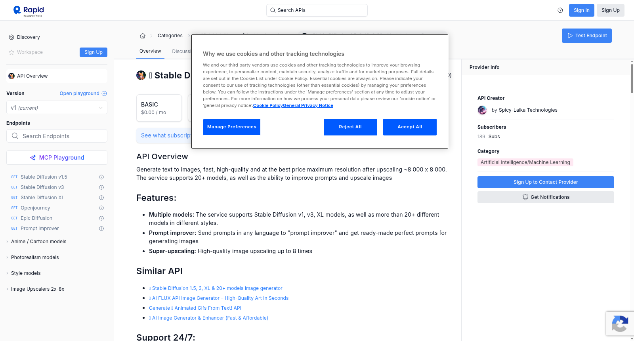This screenshot has width=634, height=341.
Task: Open info icon for Stable Diffusion v3
Action: (101, 187)
